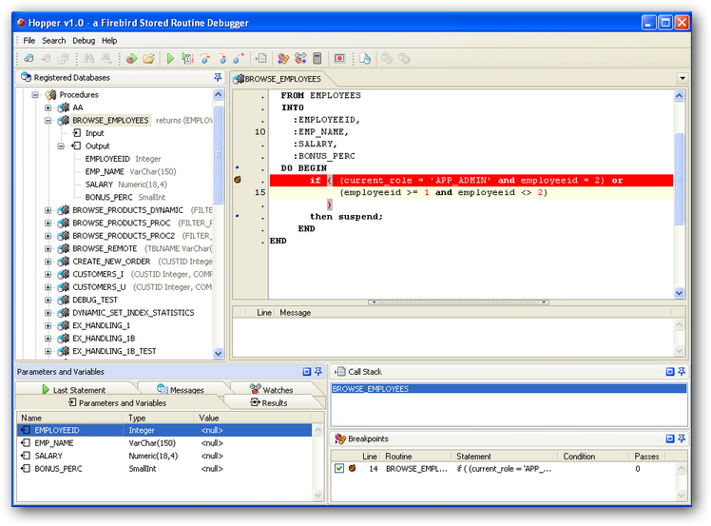Click the code editor vertical scrollbar thumb
Image resolution: width=711 pixels, height=526 pixels.
679,179
